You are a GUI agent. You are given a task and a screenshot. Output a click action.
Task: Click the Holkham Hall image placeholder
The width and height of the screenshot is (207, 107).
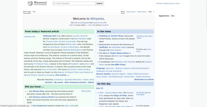pos(30,37)
